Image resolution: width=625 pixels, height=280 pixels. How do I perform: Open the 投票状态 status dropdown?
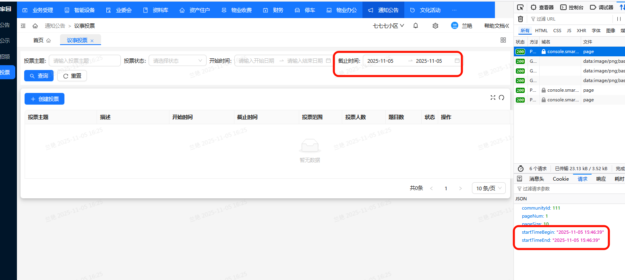(177, 61)
